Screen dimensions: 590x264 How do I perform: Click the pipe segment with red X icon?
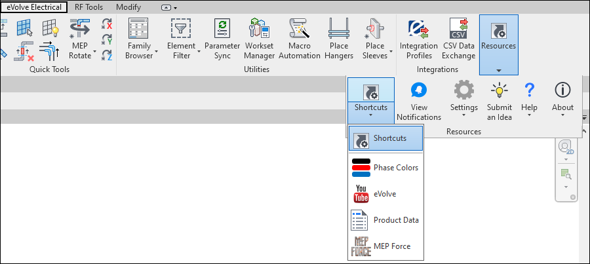[24, 51]
